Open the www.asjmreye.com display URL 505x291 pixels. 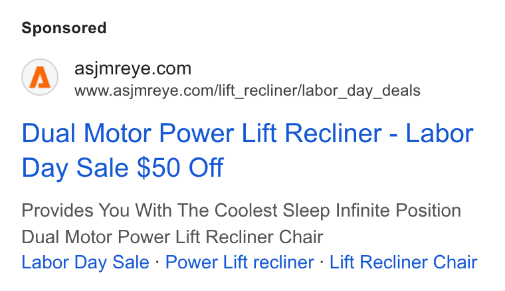(247, 90)
